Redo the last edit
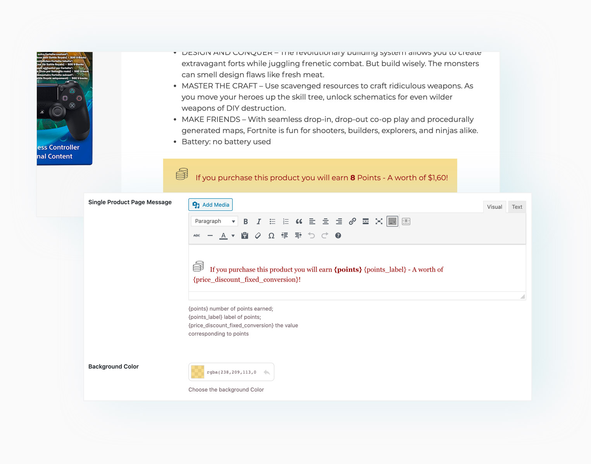 click(325, 235)
